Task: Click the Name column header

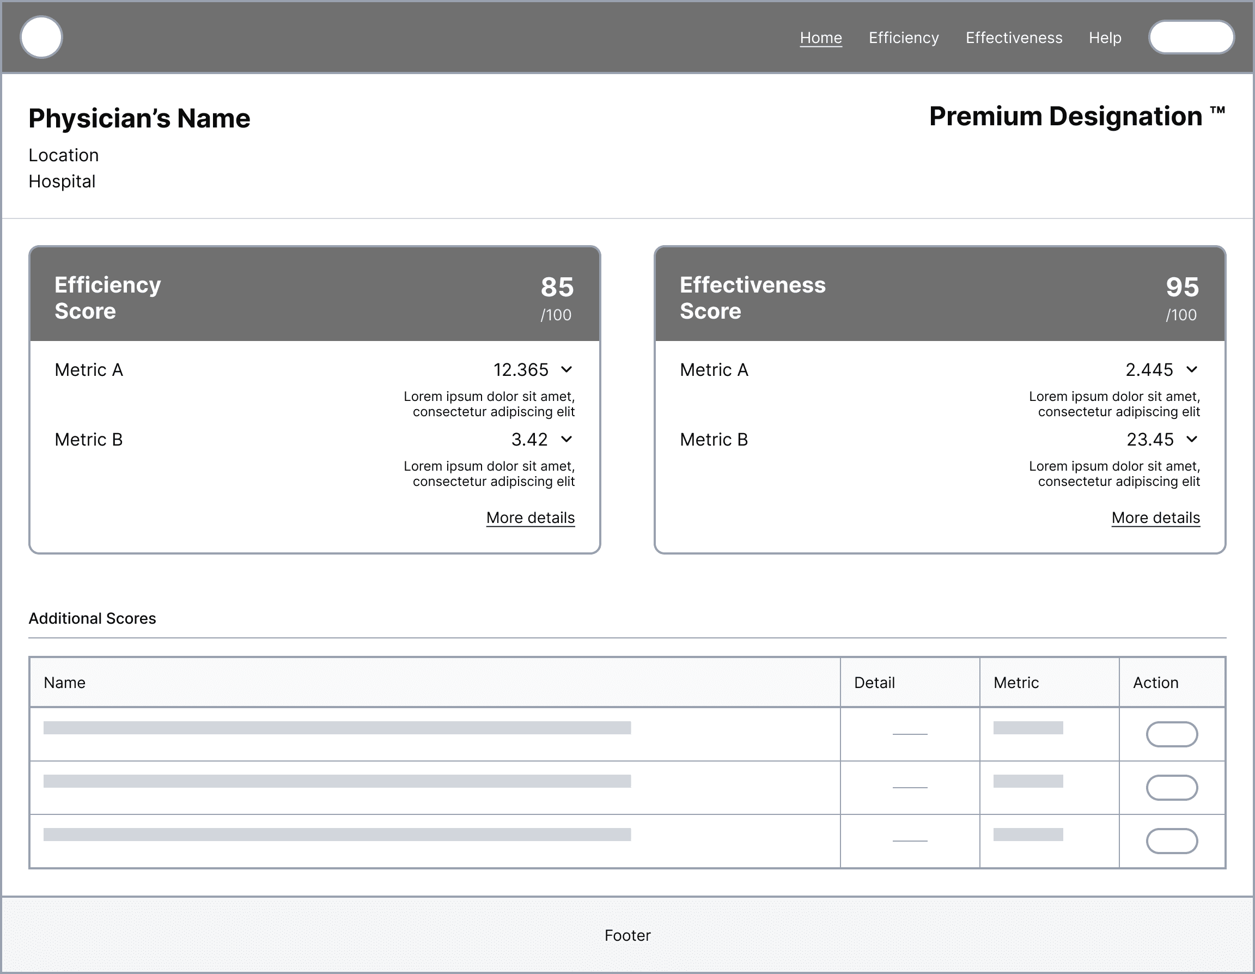Action: point(64,683)
